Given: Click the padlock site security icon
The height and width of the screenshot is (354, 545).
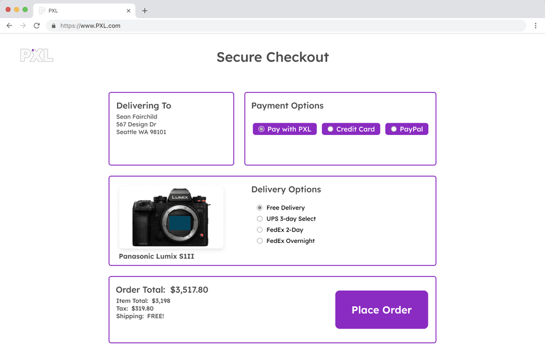Looking at the screenshot, I should [54, 26].
